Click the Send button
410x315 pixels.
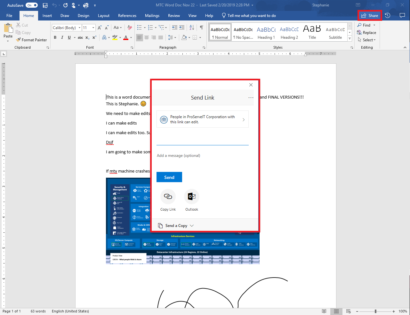click(169, 177)
